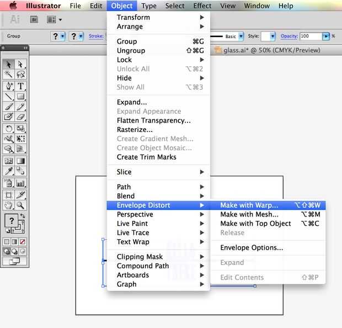Select the Symbol Sprayer tool
The width and height of the screenshot is (342, 328).
coord(9,183)
